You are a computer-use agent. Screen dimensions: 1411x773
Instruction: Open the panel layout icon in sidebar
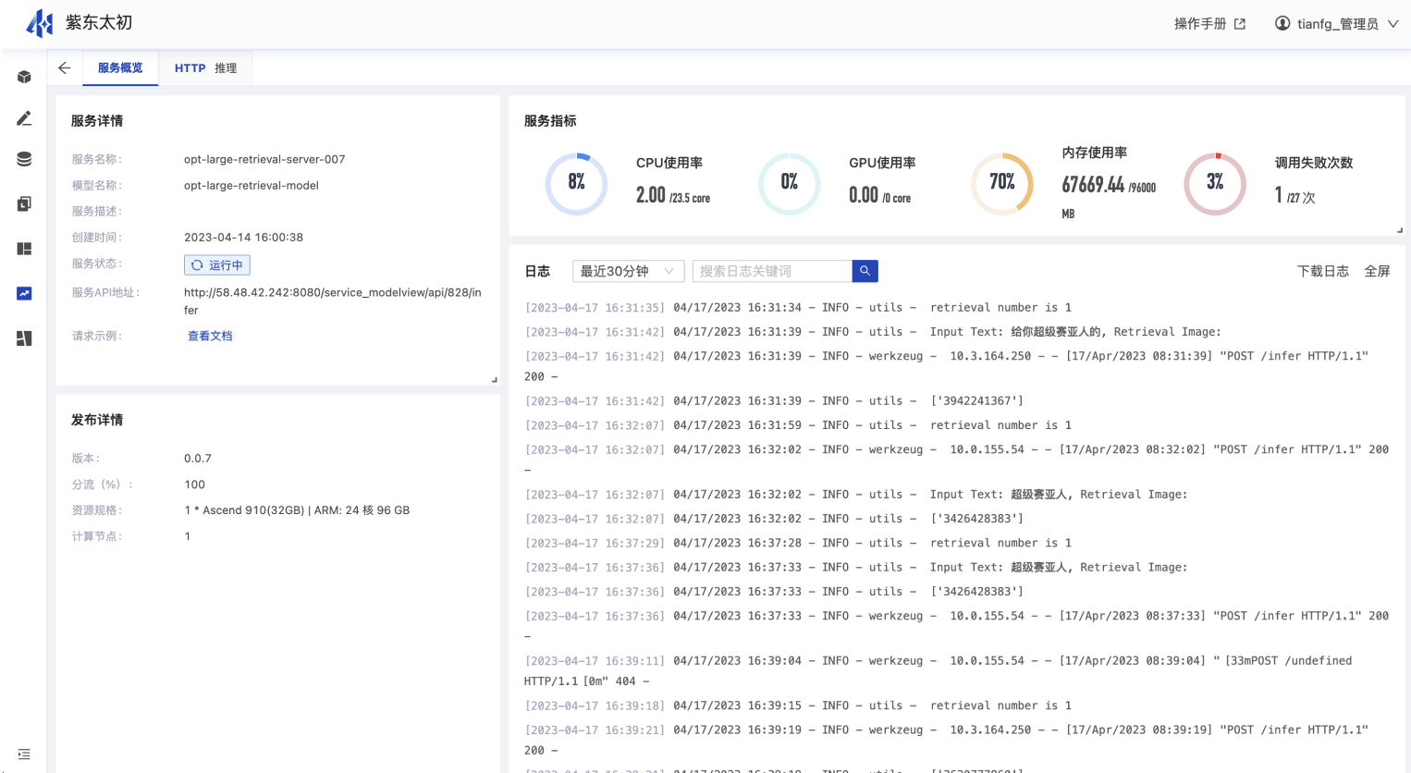[24, 249]
